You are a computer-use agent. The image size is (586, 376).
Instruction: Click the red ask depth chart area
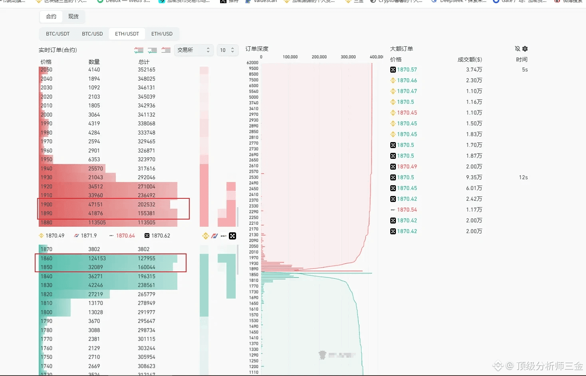coord(316,167)
